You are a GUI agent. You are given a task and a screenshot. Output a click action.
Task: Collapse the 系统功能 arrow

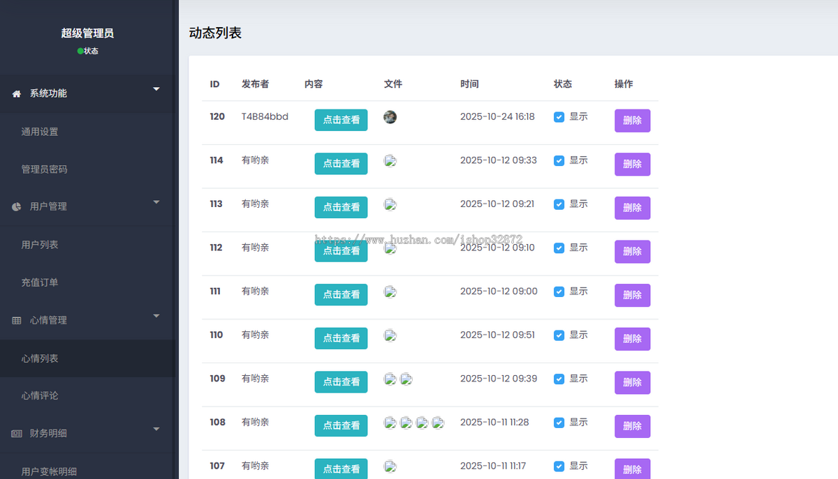156,89
